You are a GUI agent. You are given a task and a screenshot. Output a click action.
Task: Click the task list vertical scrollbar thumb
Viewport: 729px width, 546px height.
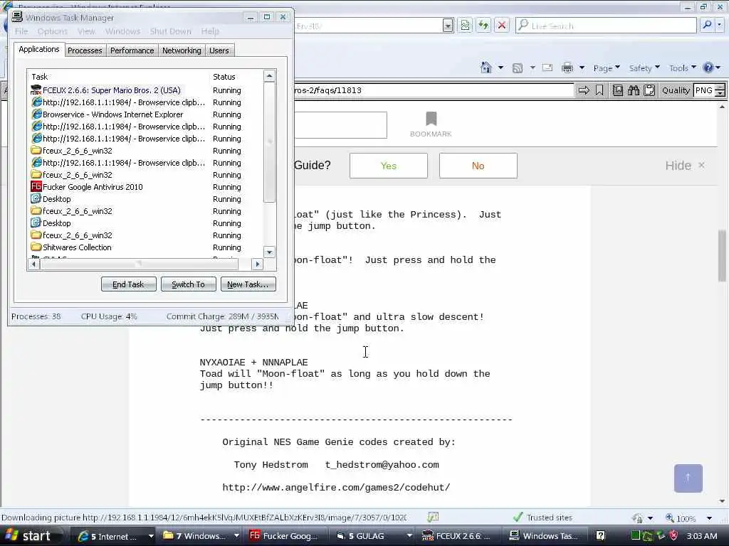[270, 142]
